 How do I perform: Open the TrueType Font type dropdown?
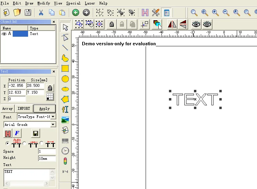[x=53, y=117]
